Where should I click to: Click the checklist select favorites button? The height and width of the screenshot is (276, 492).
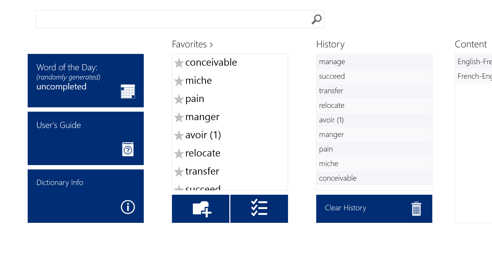[259, 209]
